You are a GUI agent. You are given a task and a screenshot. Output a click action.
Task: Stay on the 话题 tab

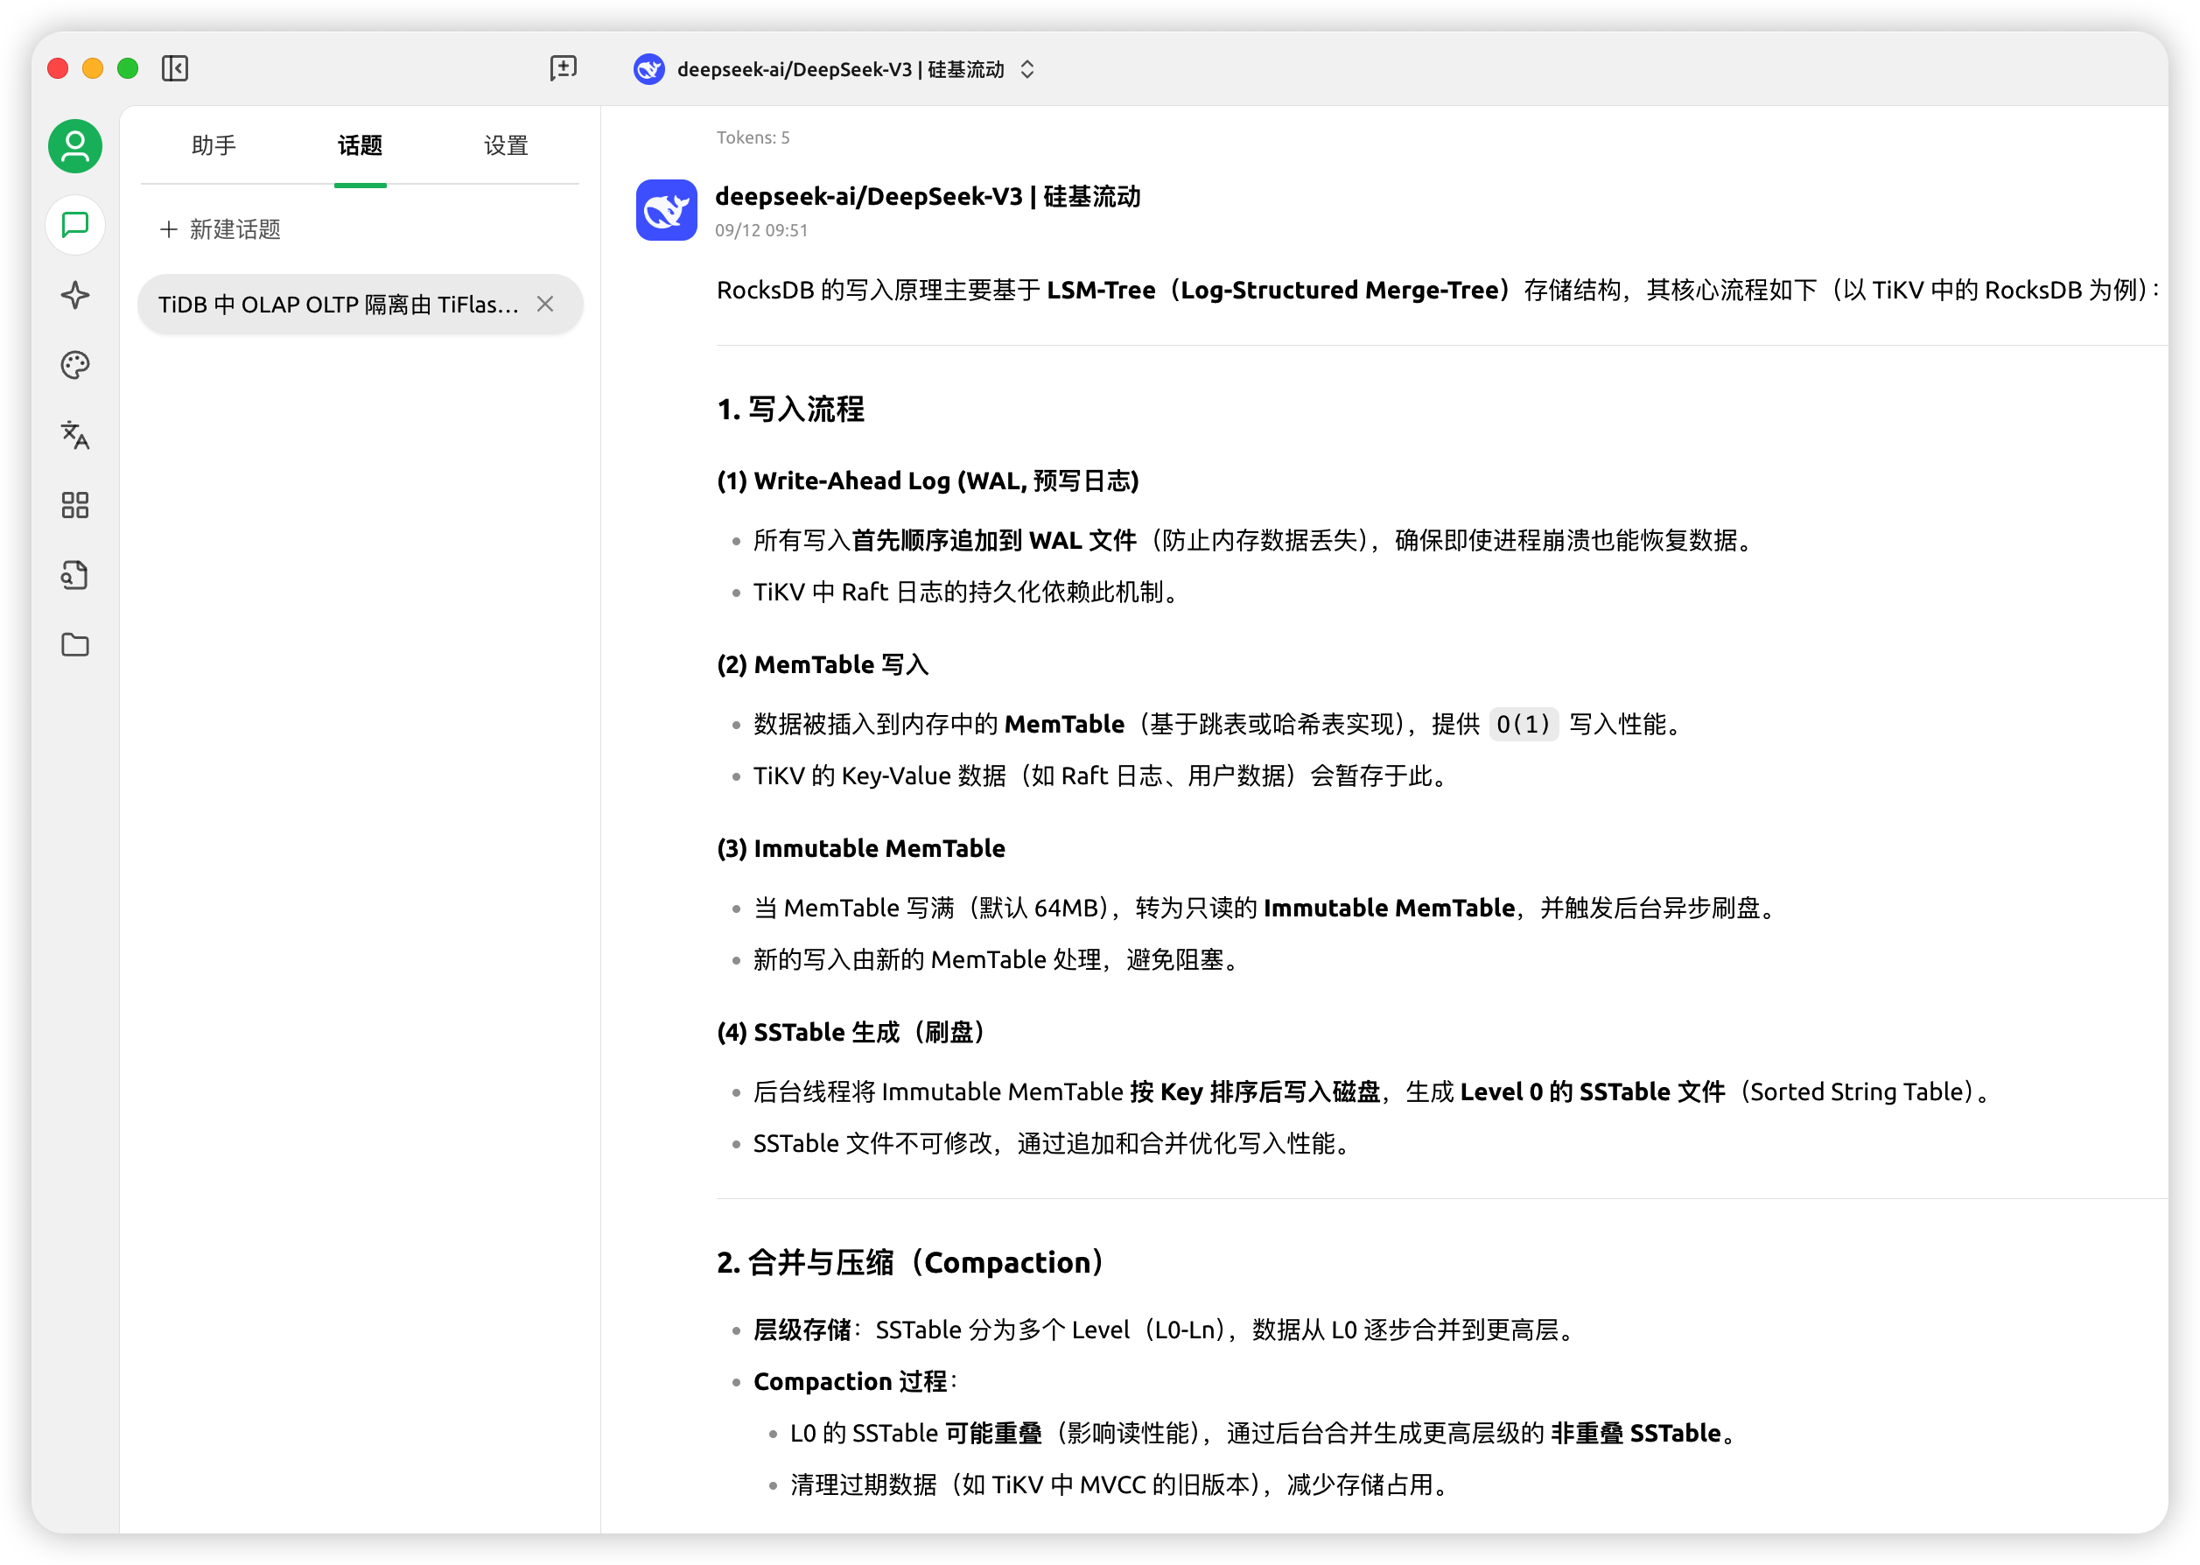(360, 145)
